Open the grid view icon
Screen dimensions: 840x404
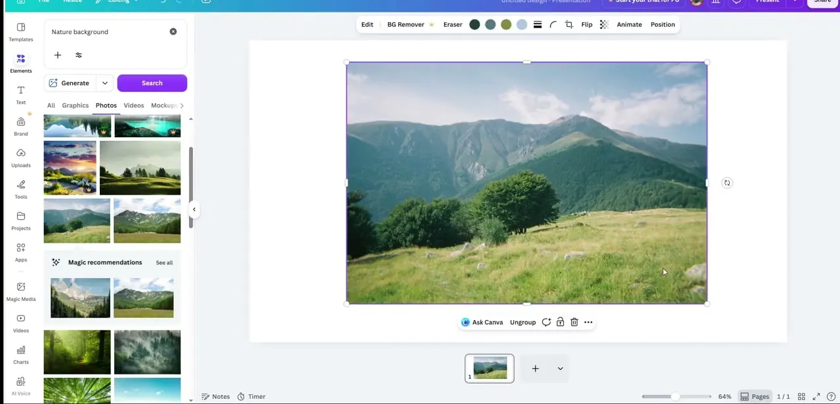(801, 397)
